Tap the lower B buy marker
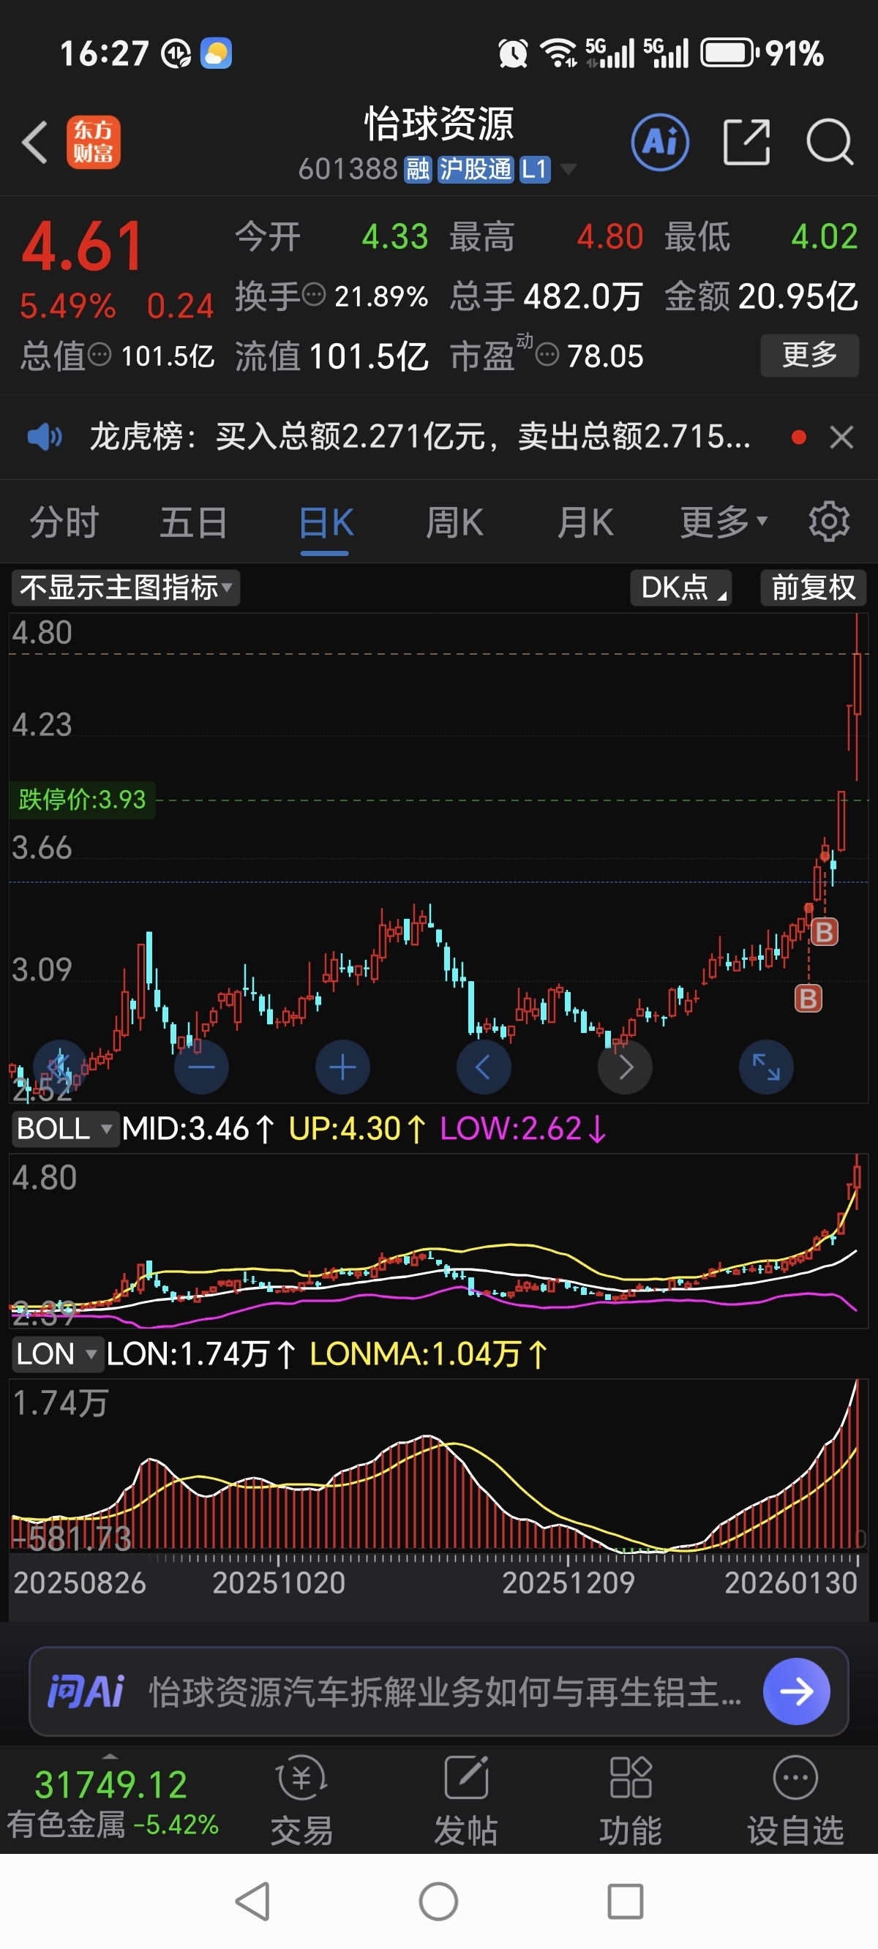 pyautogui.click(x=808, y=999)
